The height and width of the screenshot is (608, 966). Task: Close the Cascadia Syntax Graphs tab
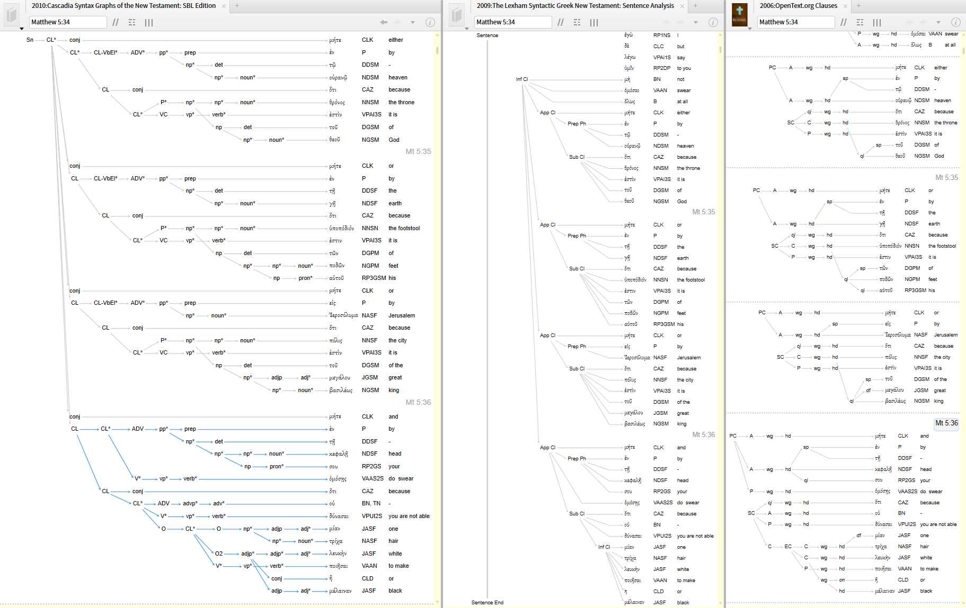pyautogui.click(x=224, y=6)
